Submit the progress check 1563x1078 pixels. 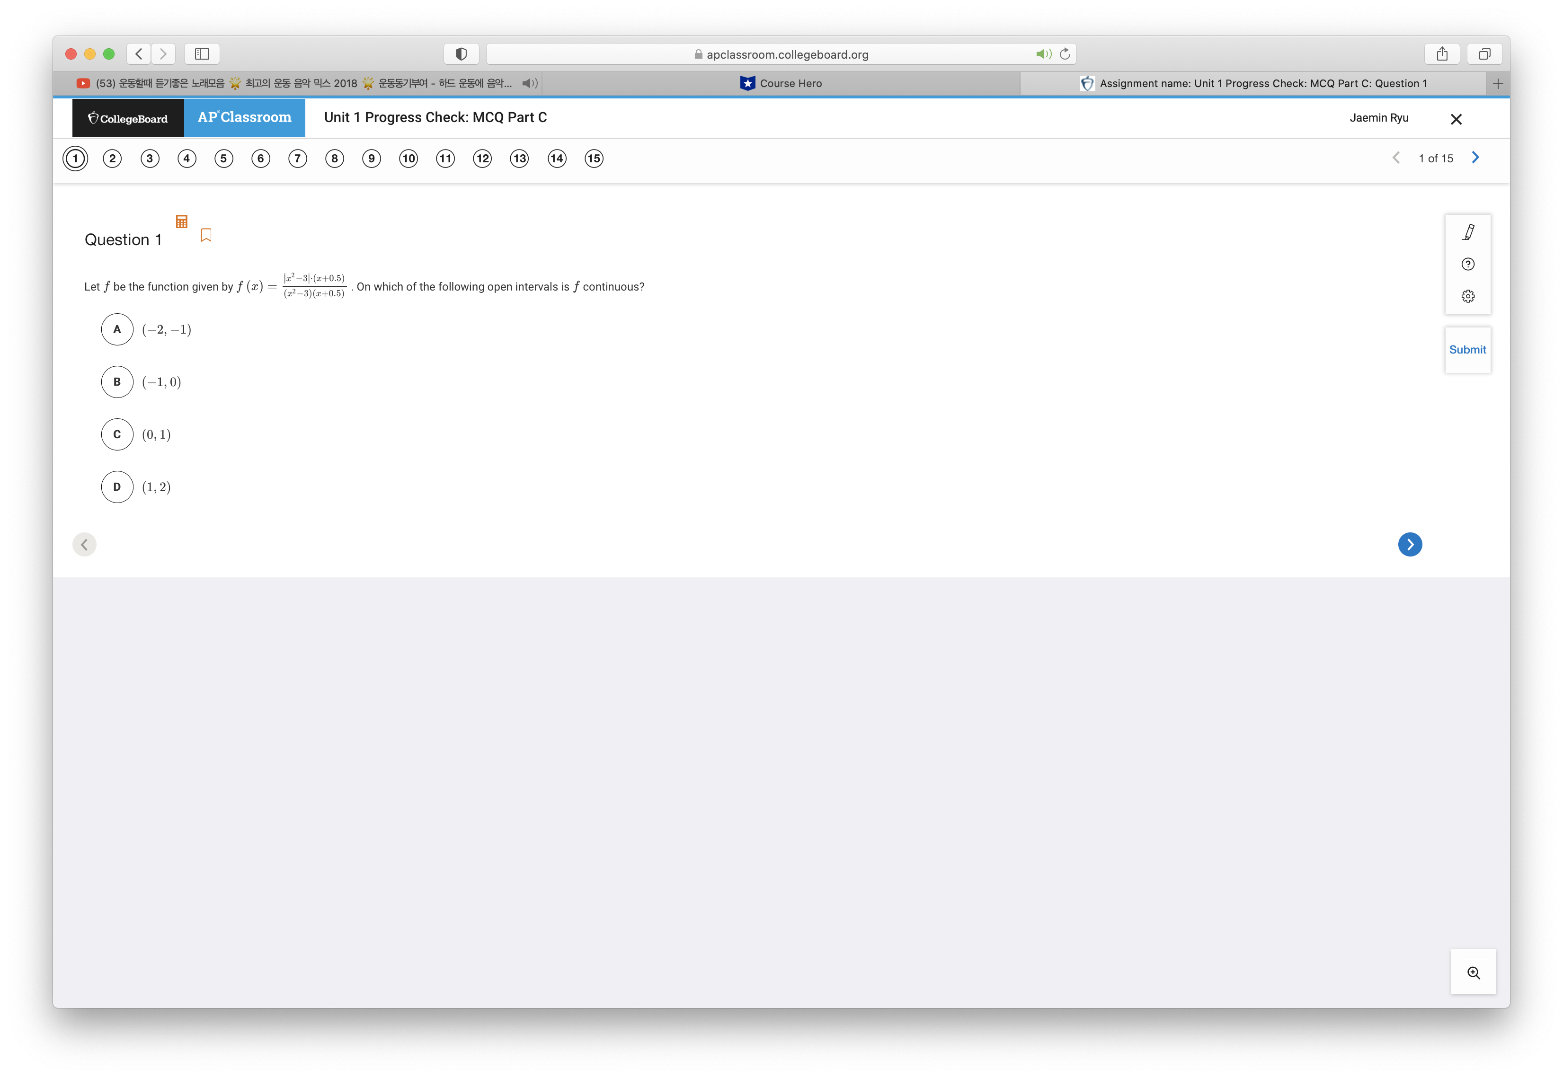click(x=1467, y=350)
